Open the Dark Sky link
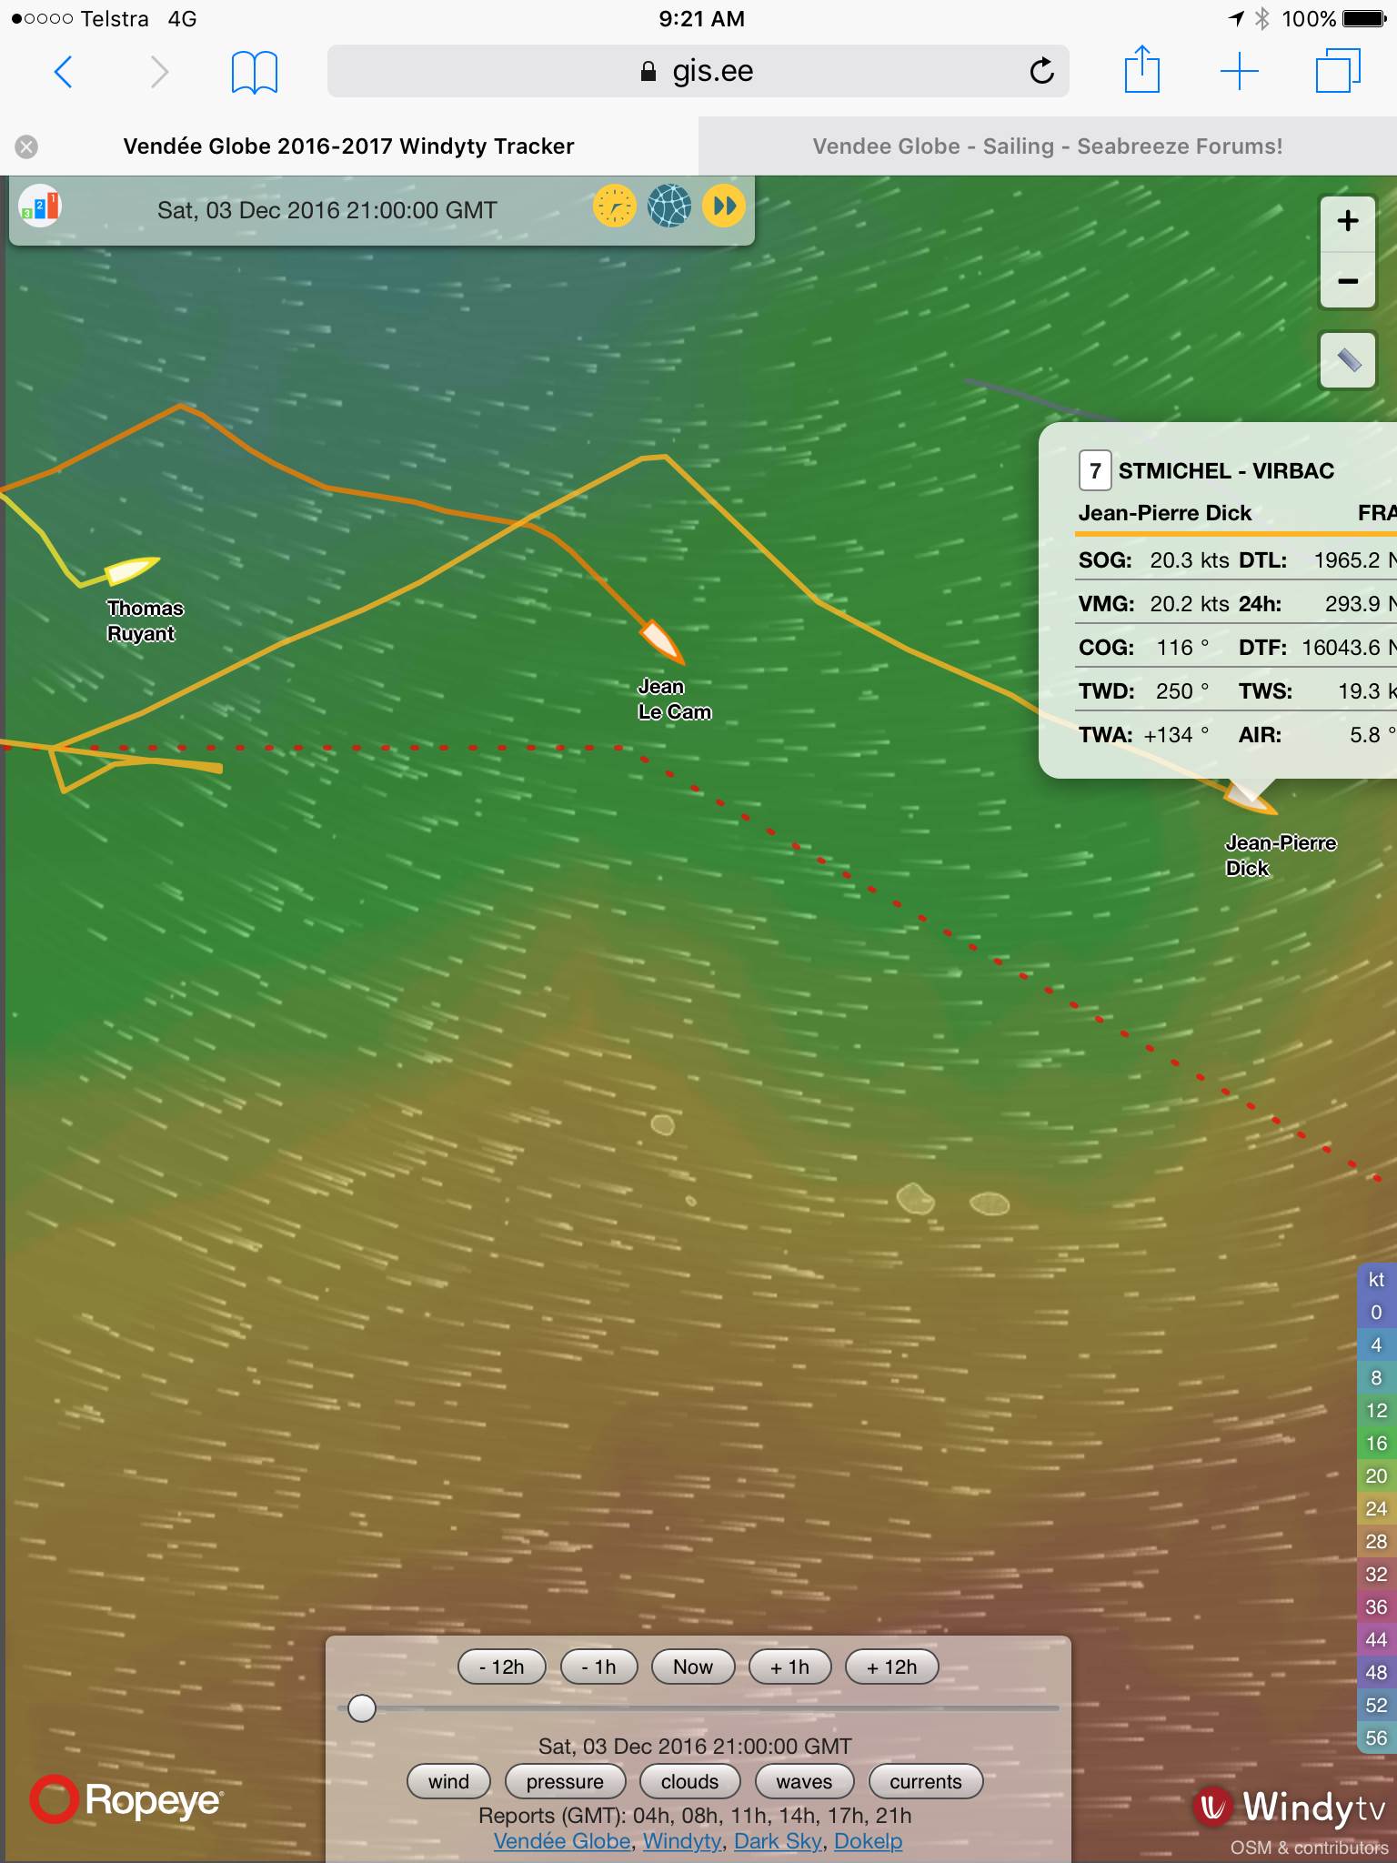The height and width of the screenshot is (1863, 1397). (778, 1841)
